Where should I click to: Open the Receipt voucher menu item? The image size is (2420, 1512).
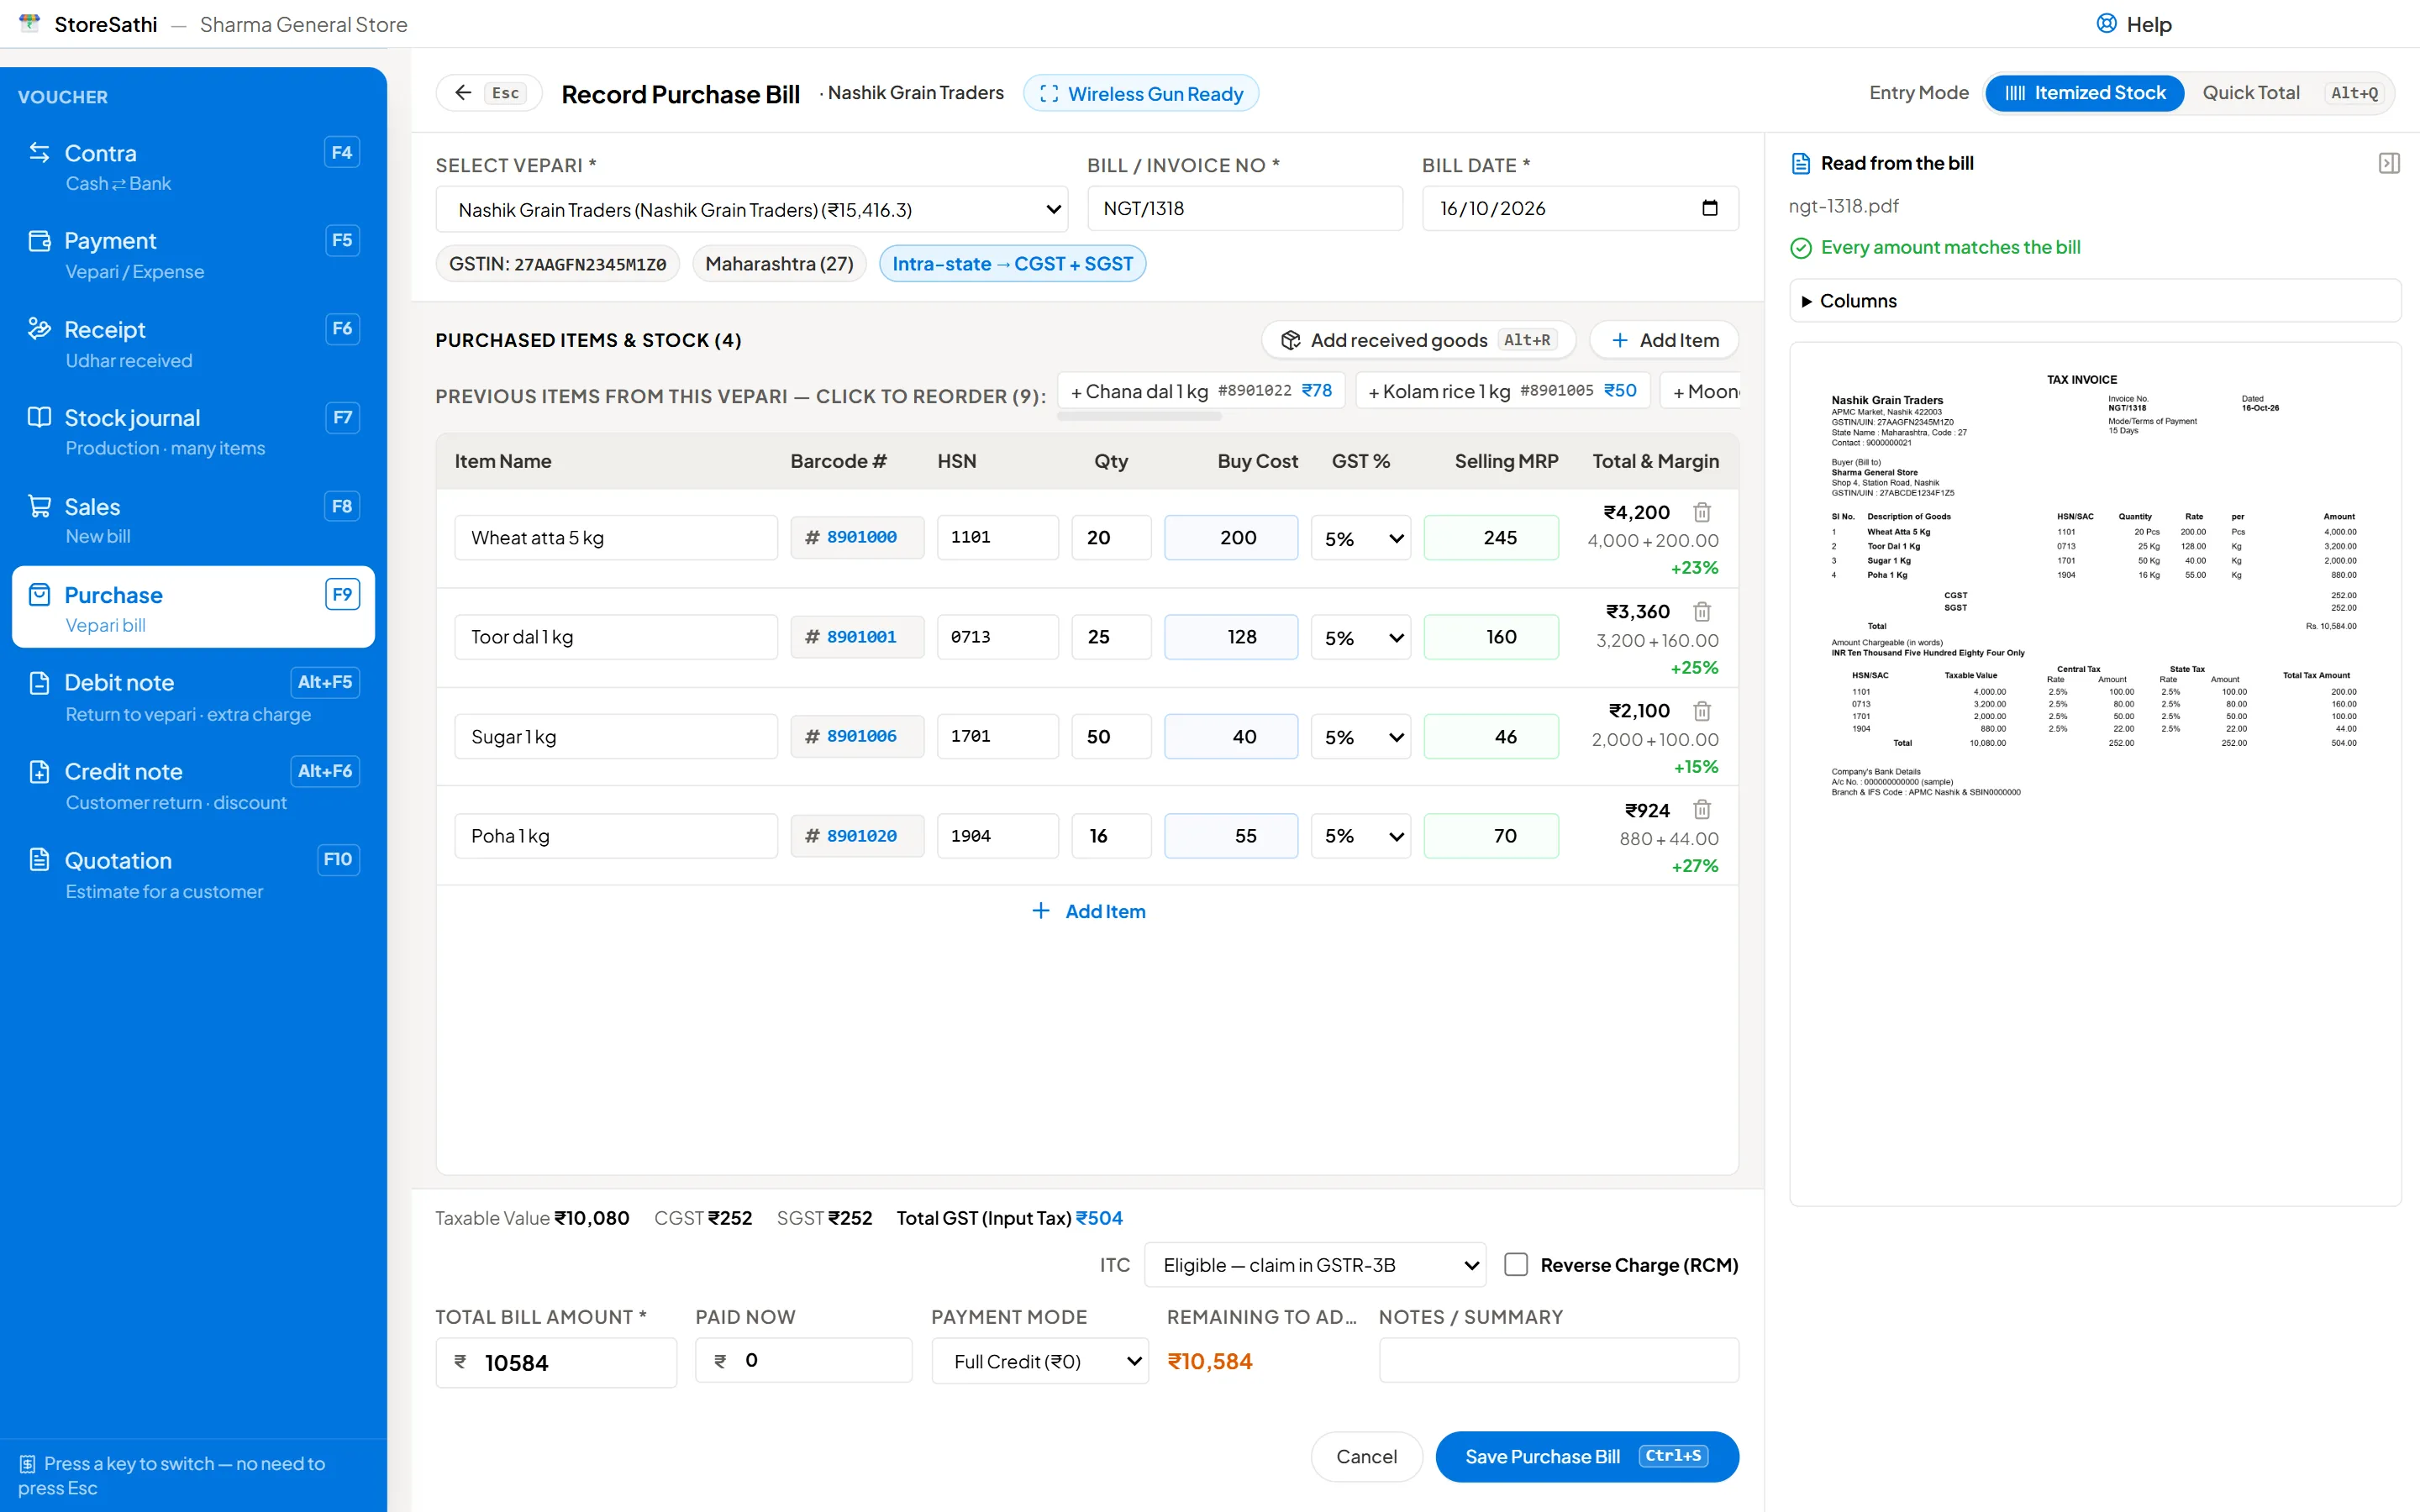[193, 343]
